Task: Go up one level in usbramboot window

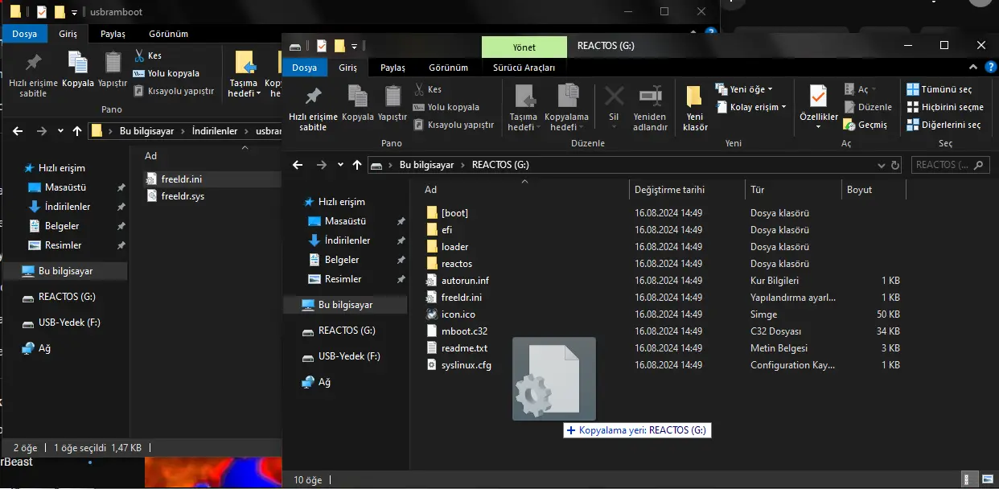Action: [x=77, y=130]
